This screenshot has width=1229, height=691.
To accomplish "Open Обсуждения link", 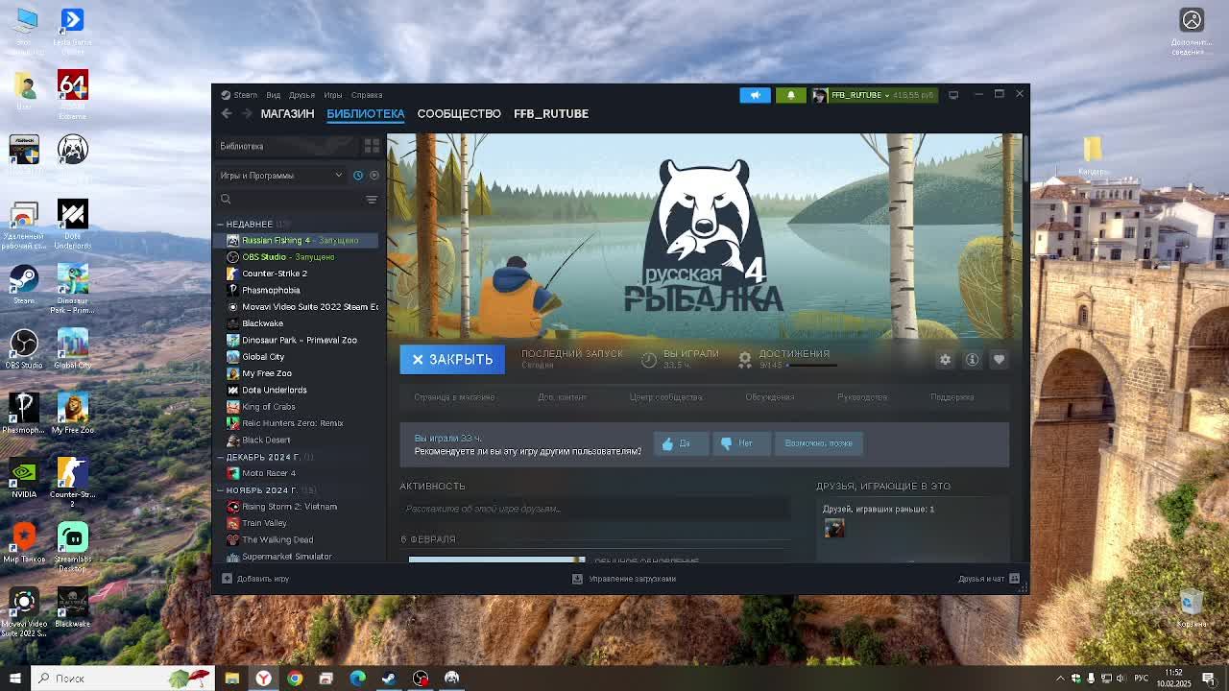I will (x=769, y=396).
